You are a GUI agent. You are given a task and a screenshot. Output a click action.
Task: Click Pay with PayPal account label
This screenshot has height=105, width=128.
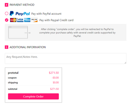46,14
